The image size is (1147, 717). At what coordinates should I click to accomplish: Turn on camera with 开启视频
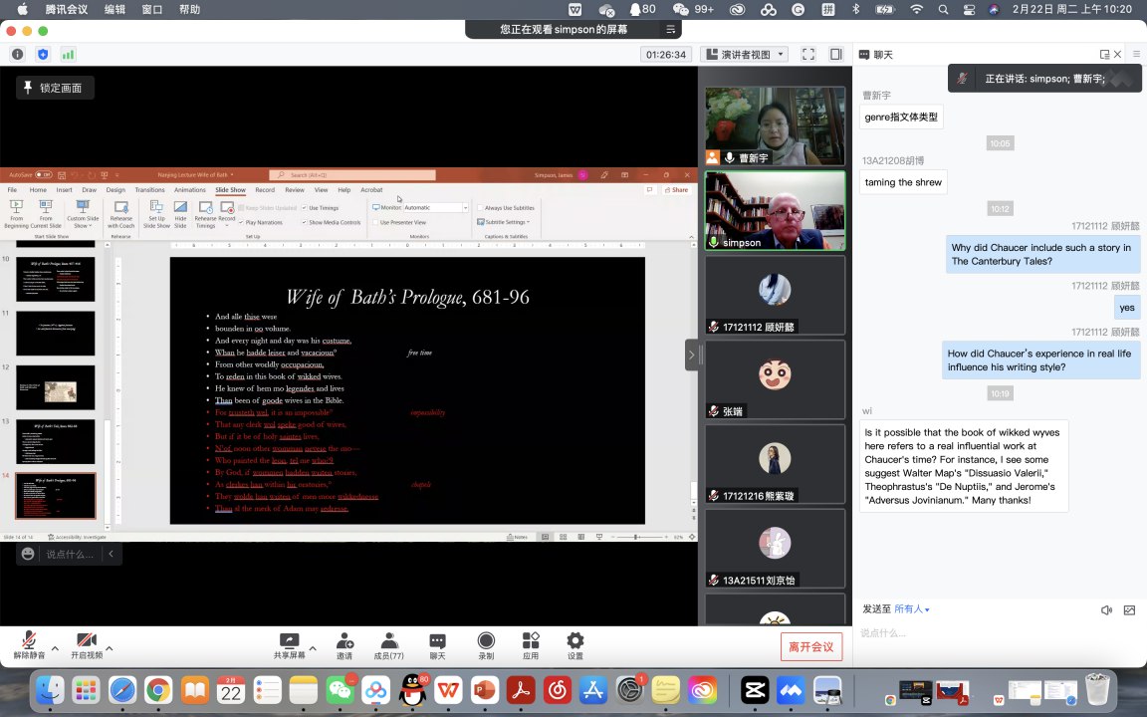coord(87,644)
